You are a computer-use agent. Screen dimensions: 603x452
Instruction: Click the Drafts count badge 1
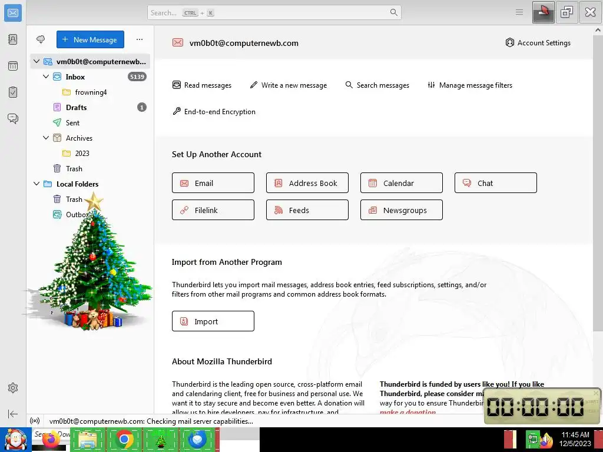(x=141, y=107)
